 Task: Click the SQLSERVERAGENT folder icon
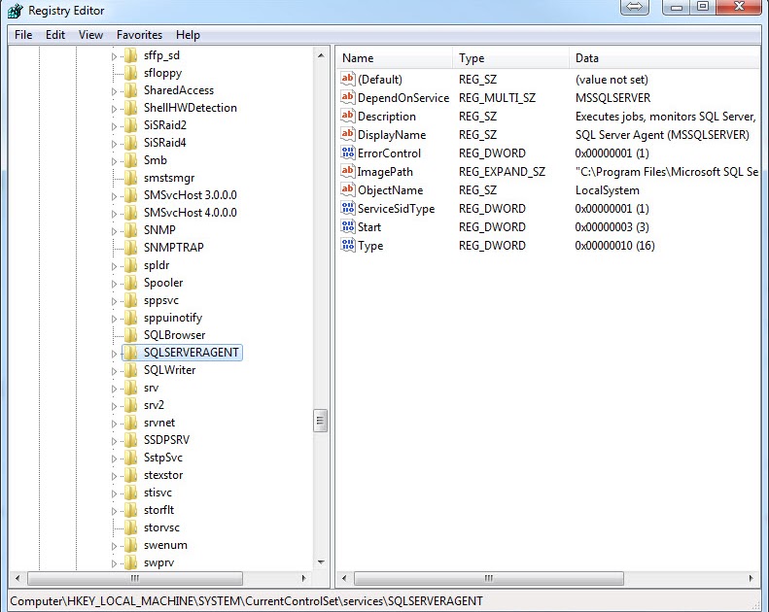pos(130,353)
